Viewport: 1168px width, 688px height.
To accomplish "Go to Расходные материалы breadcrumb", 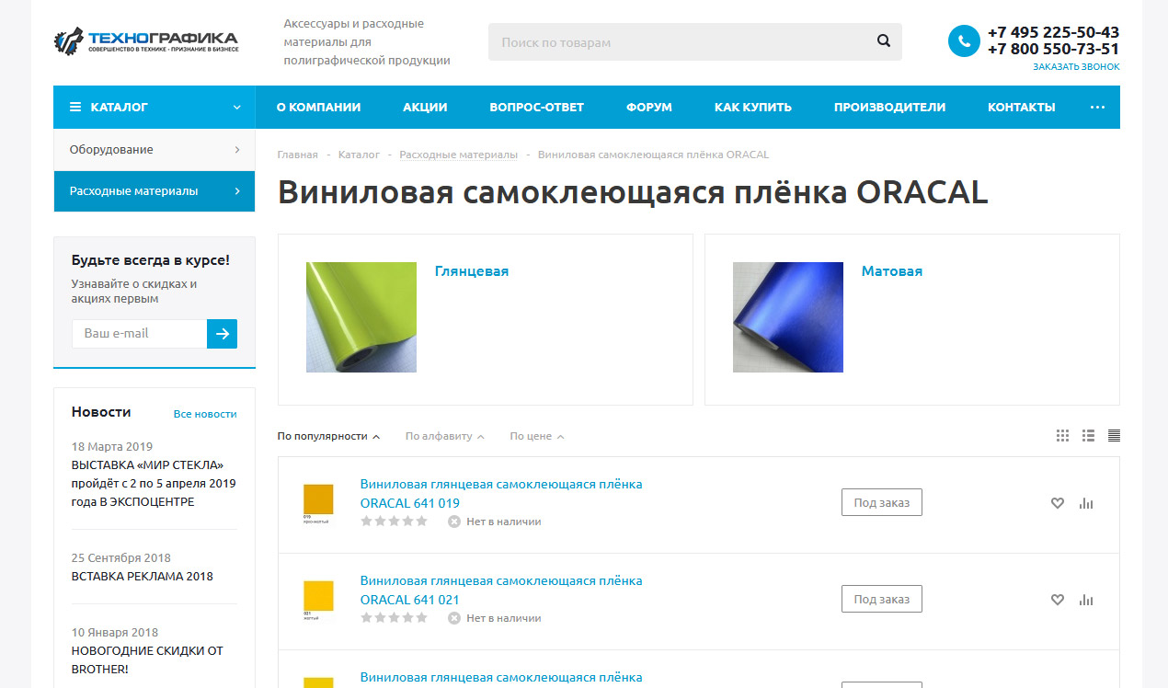I will pyautogui.click(x=459, y=155).
